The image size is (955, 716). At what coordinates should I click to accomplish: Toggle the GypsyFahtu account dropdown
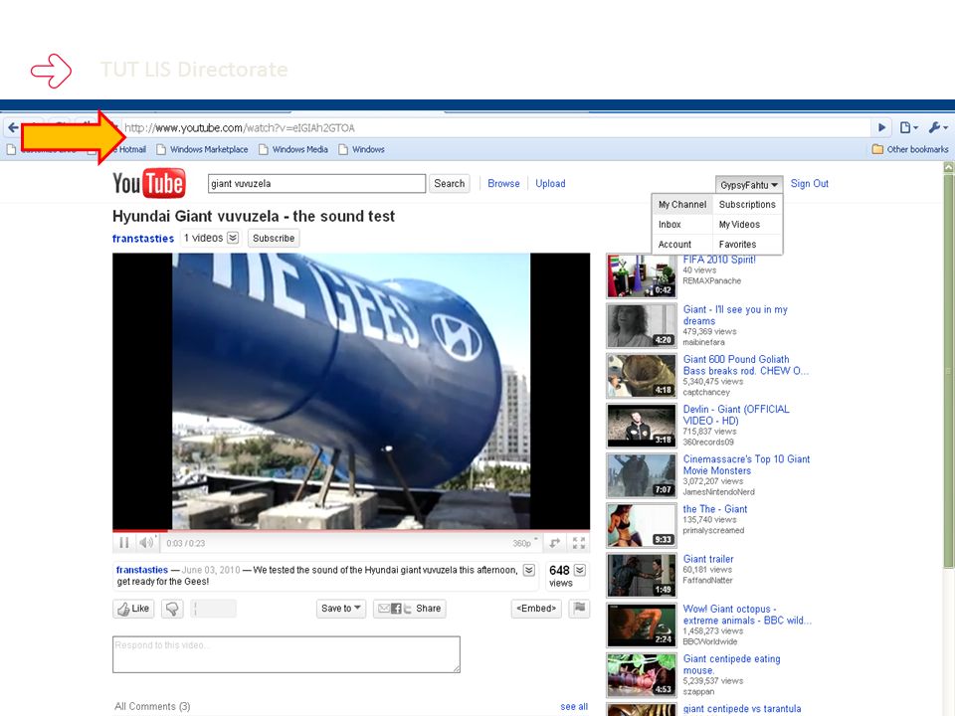click(x=749, y=185)
